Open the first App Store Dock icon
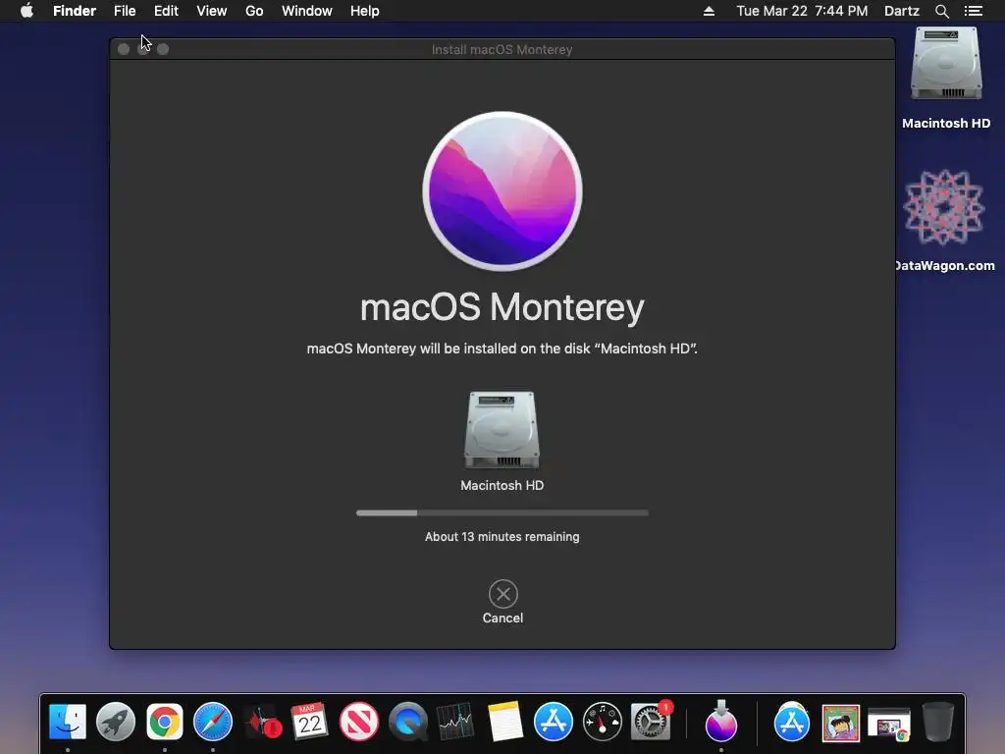The image size is (1005, 754). pos(554,722)
